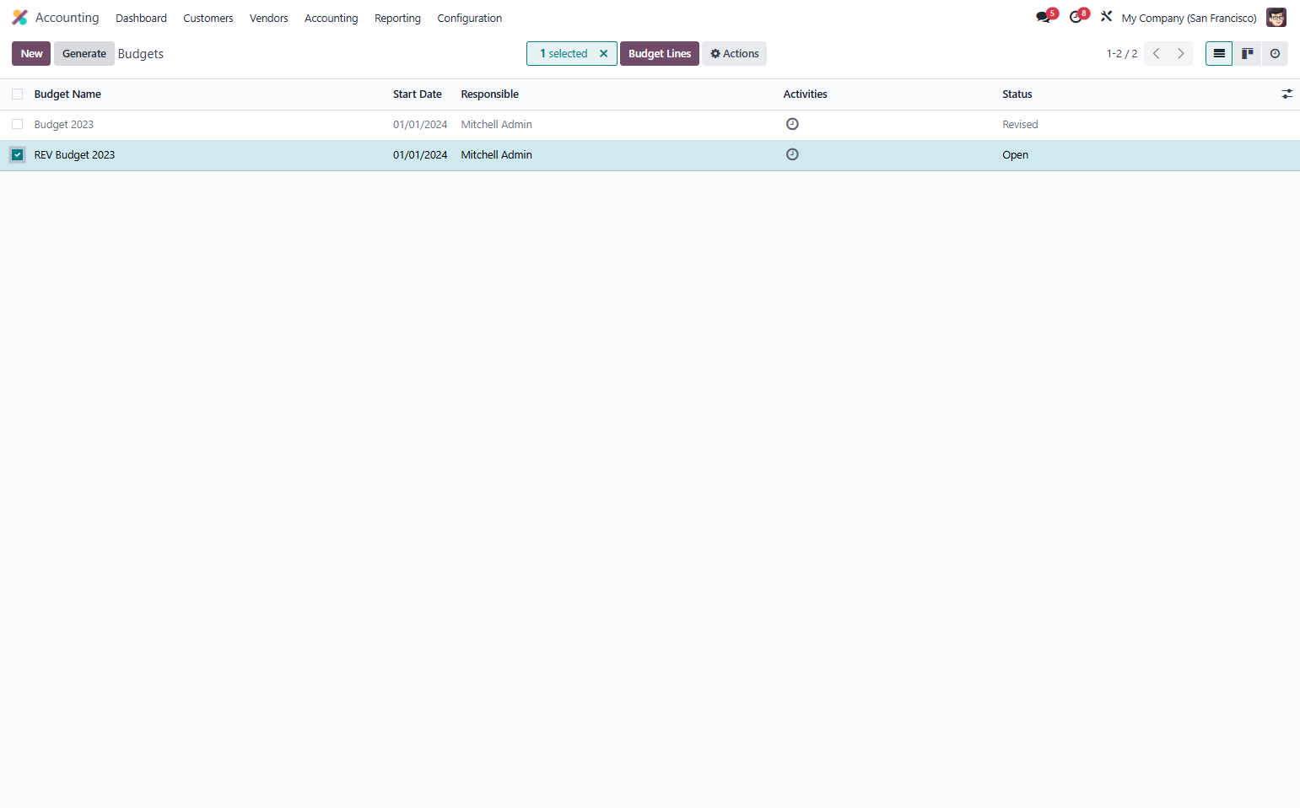
Task: Go to the Dashboard menu
Action: pyautogui.click(x=141, y=18)
